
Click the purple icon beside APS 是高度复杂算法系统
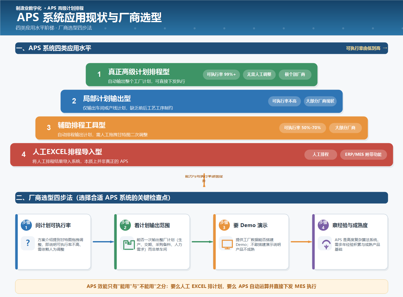326,244
